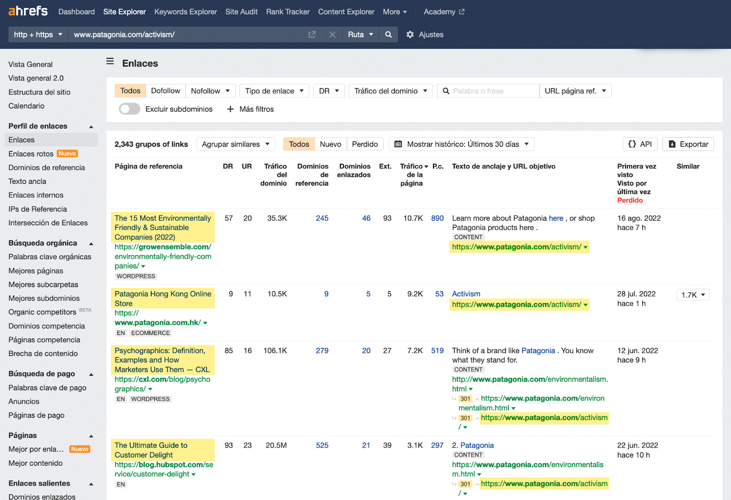Open Anuncios in sidebar
731x500 pixels.
(x=24, y=402)
